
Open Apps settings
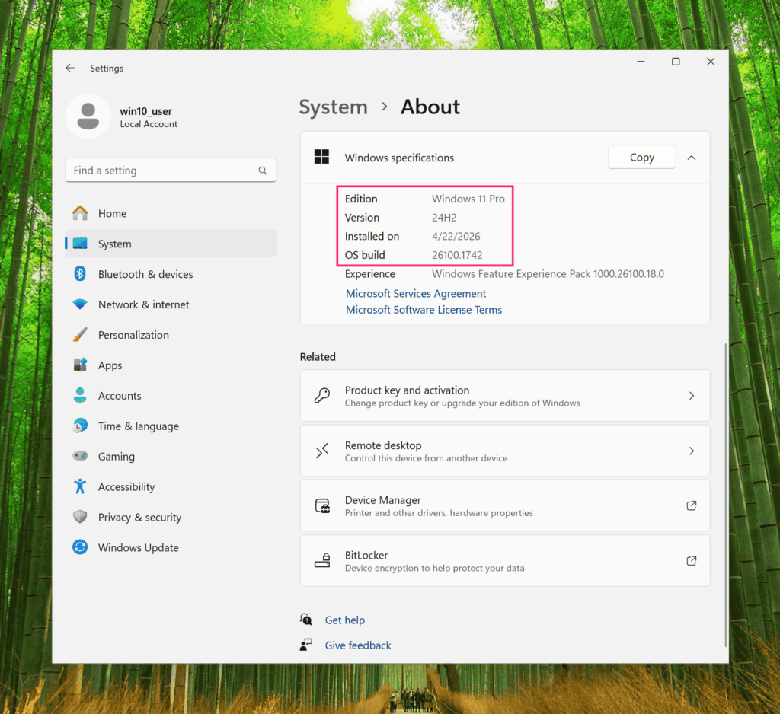pos(171,365)
